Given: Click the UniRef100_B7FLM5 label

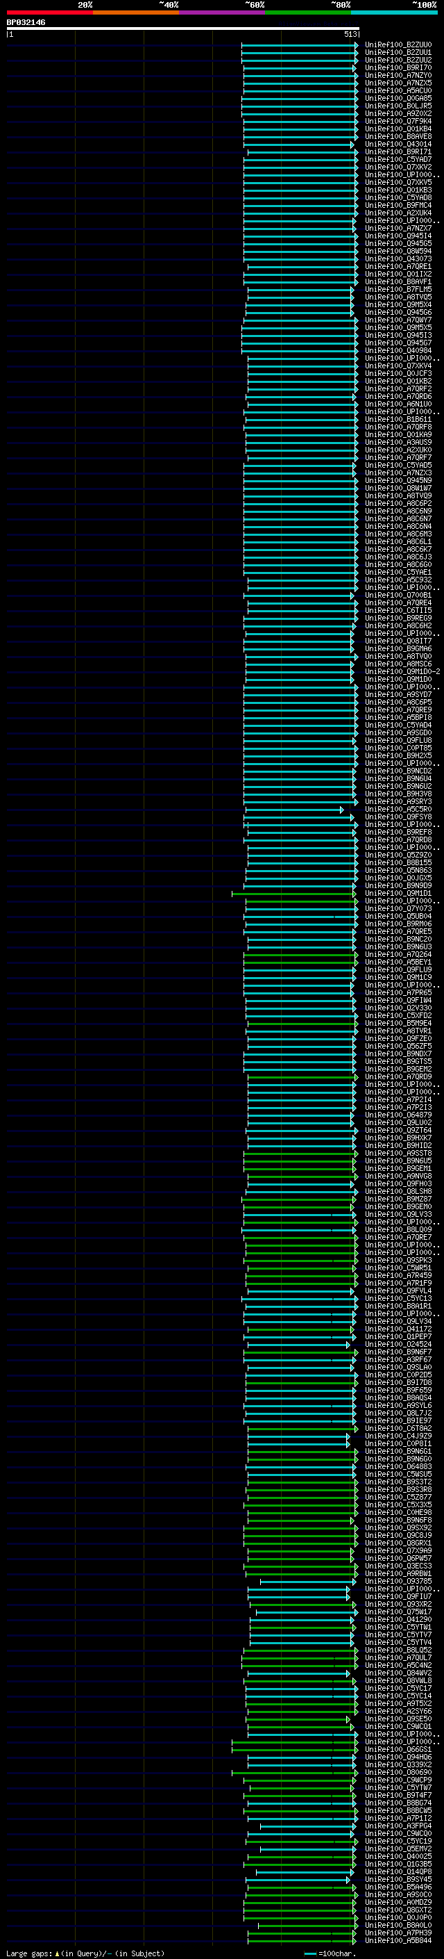Looking at the screenshot, I should point(398,289).
